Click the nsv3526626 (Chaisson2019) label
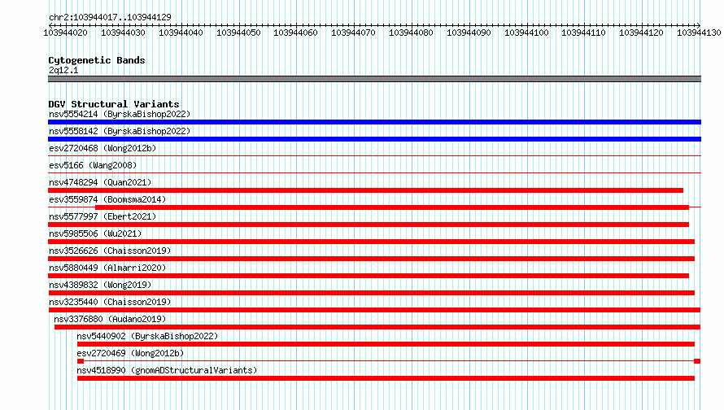 tap(110, 251)
